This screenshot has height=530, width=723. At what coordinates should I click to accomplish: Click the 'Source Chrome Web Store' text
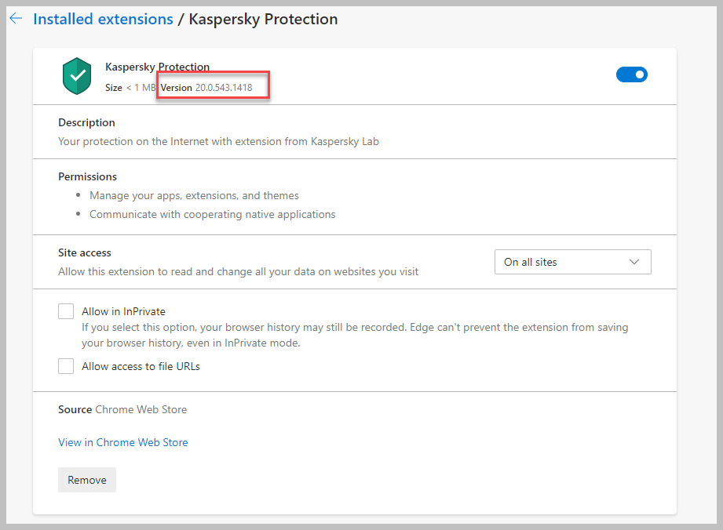122,410
